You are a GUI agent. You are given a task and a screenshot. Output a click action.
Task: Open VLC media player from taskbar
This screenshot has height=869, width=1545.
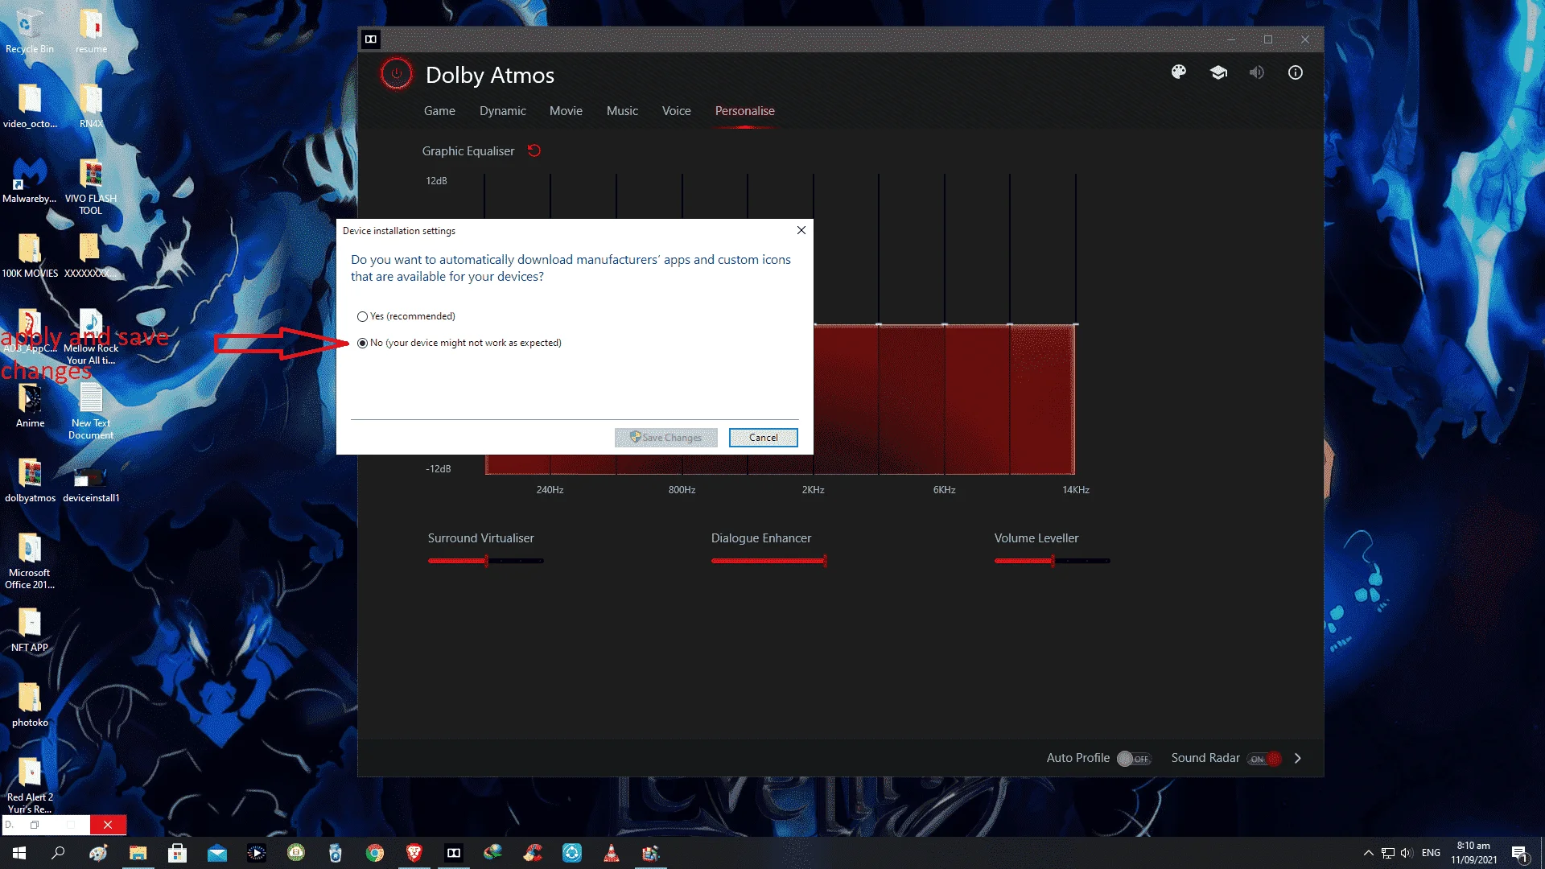[x=612, y=853]
